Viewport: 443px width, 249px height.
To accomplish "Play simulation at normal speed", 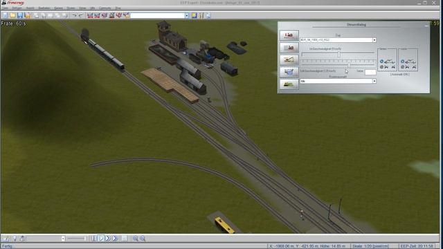I will [x=101, y=239].
